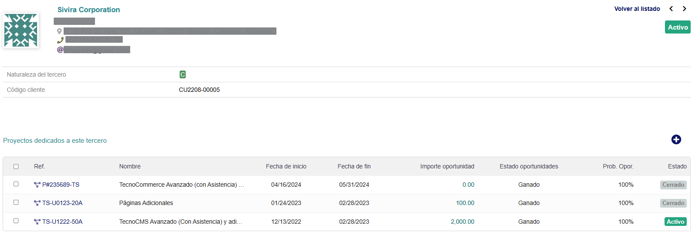Click project icon beside TS-U1222-50A
Image resolution: width=692 pixels, height=232 pixels.
(37, 222)
